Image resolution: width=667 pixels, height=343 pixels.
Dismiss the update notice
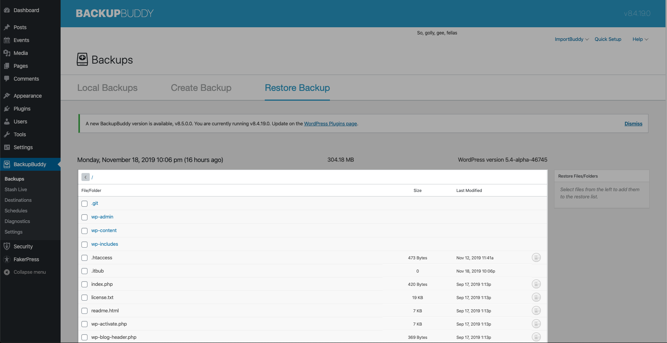(x=633, y=123)
